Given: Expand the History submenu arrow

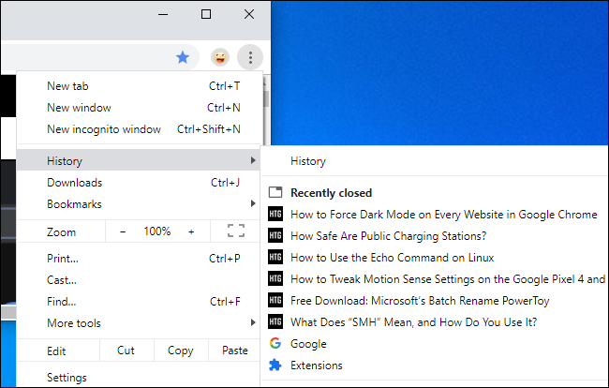Looking at the screenshot, I should 253,161.
